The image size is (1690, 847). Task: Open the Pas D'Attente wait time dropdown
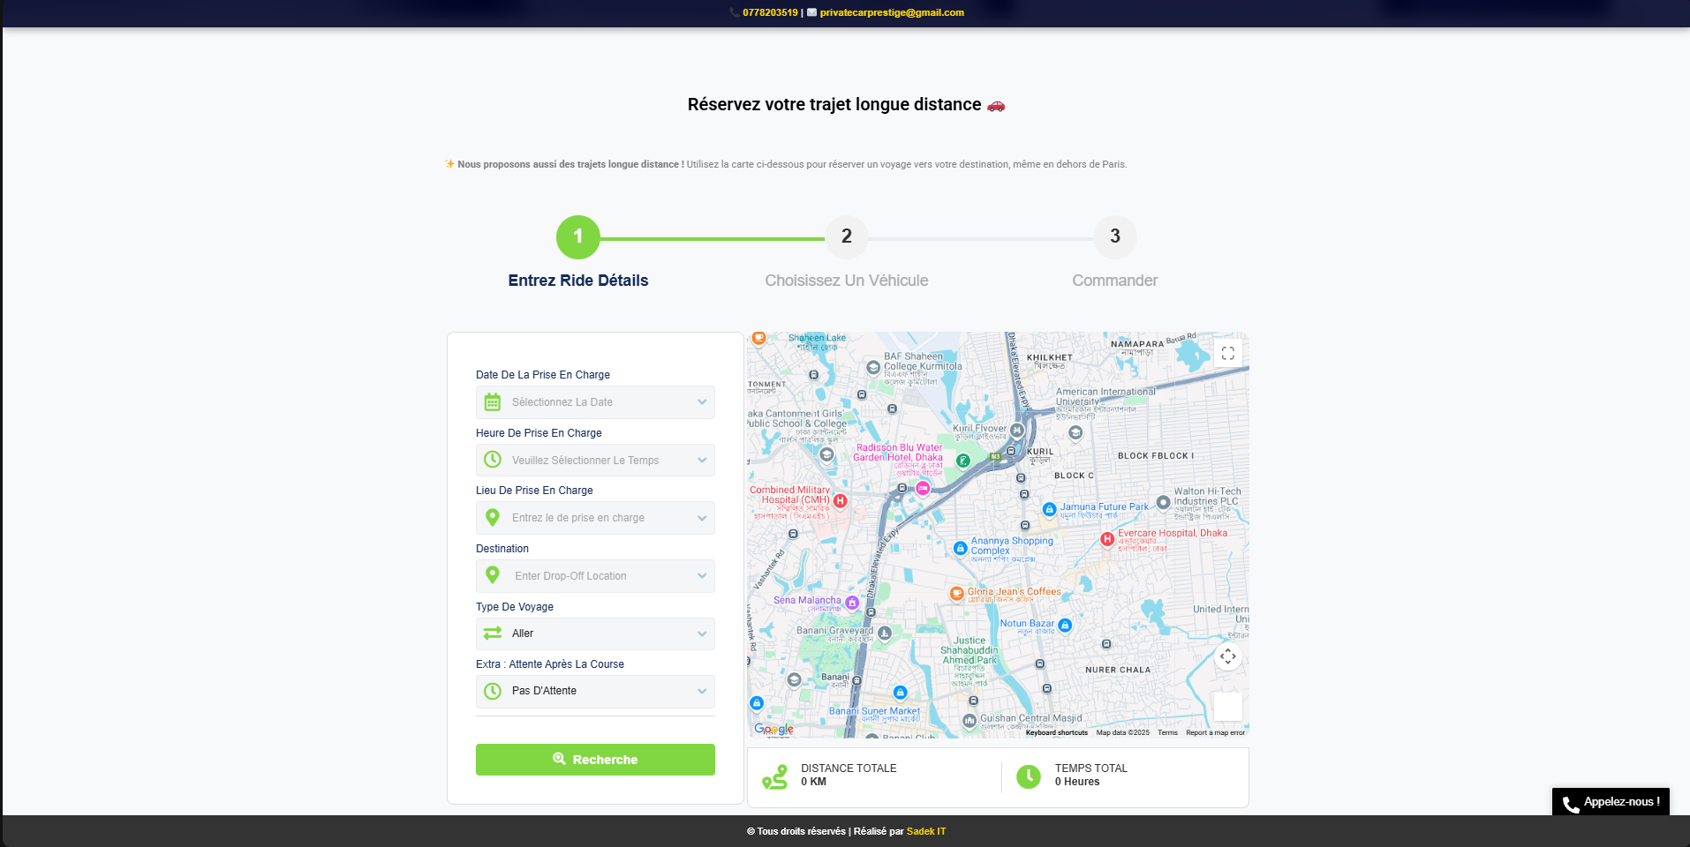[x=595, y=691]
